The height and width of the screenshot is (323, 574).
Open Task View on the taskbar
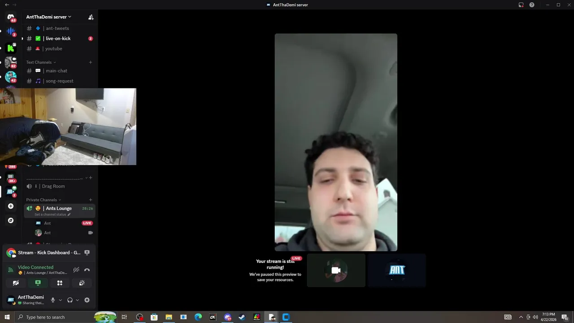point(125,317)
